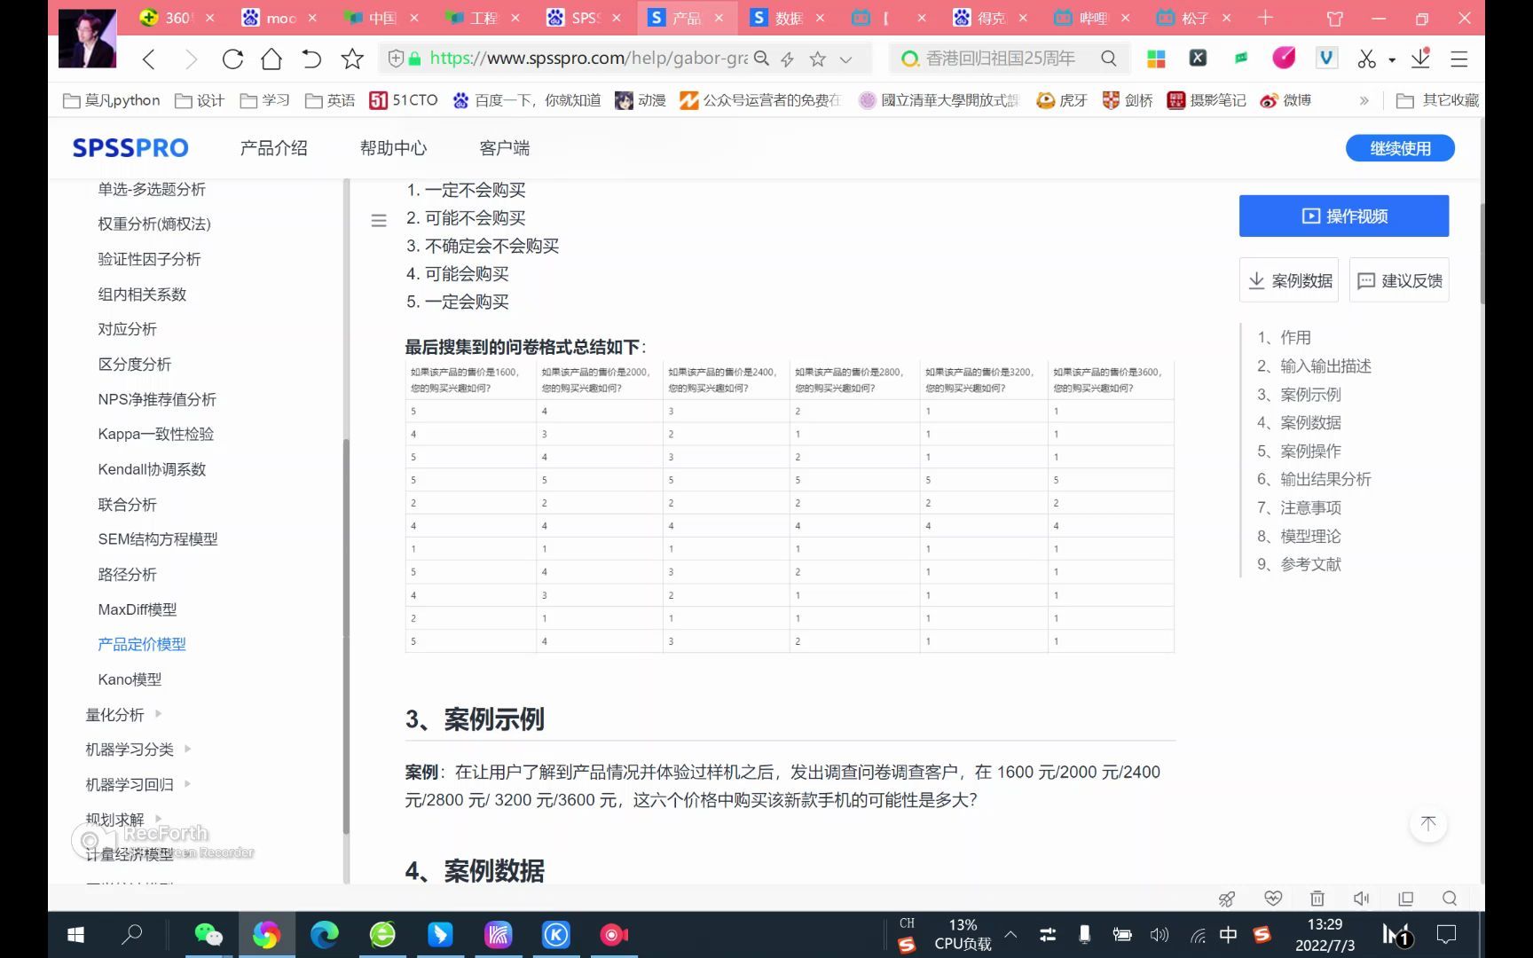Switch to the 帮助中心 navigation item
This screenshot has width=1533, height=958.
(x=392, y=148)
